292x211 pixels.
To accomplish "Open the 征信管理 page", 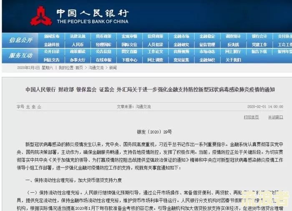I will click(207, 45).
